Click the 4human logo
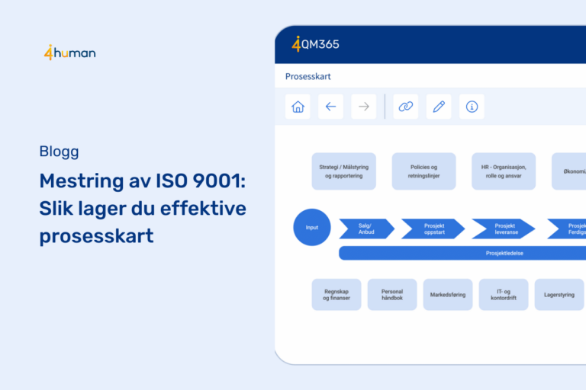Image resolution: width=586 pixels, height=390 pixels. click(x=70, y=53)
